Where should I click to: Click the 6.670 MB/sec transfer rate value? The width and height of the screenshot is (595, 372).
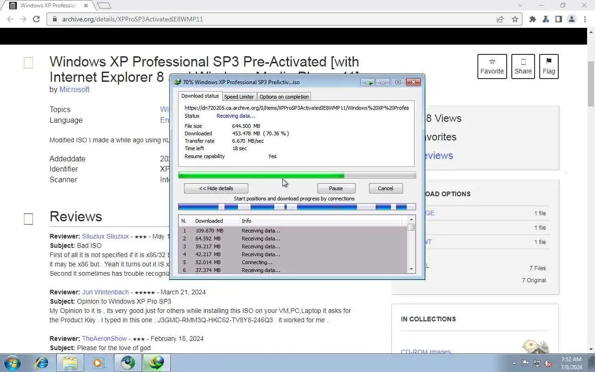[248, 141]
